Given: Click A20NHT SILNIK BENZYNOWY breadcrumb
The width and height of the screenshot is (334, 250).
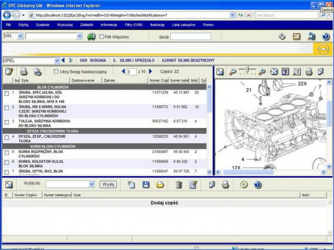Looking at the screenshot, I should [188, 60].
